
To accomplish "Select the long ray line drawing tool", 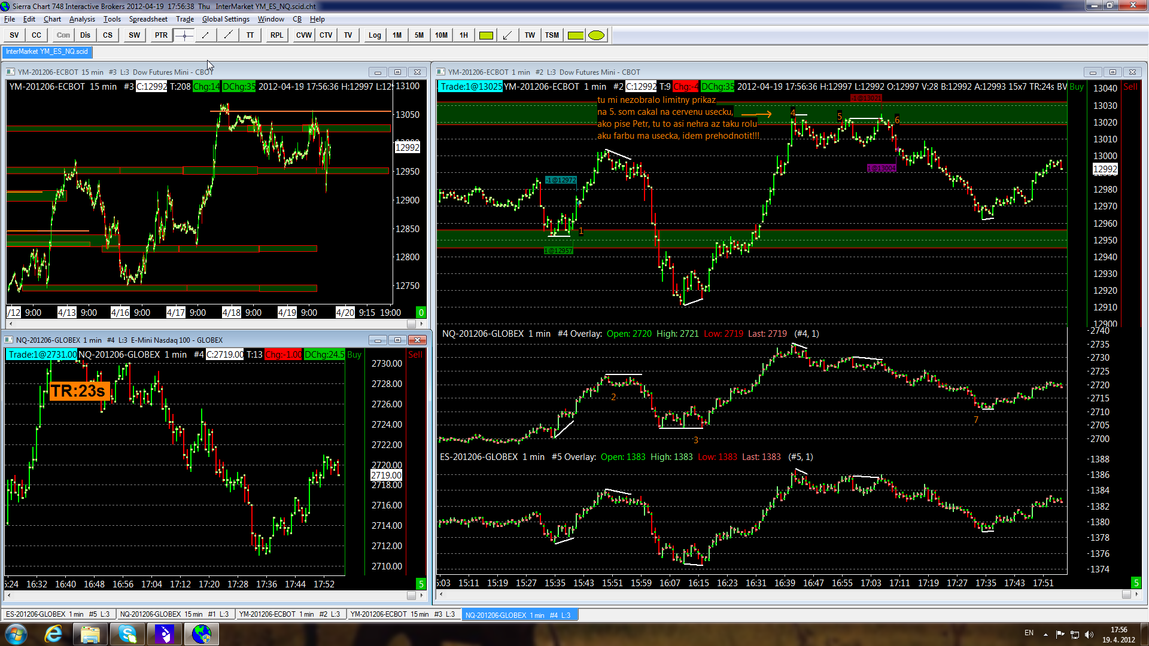I will [228, 35].
